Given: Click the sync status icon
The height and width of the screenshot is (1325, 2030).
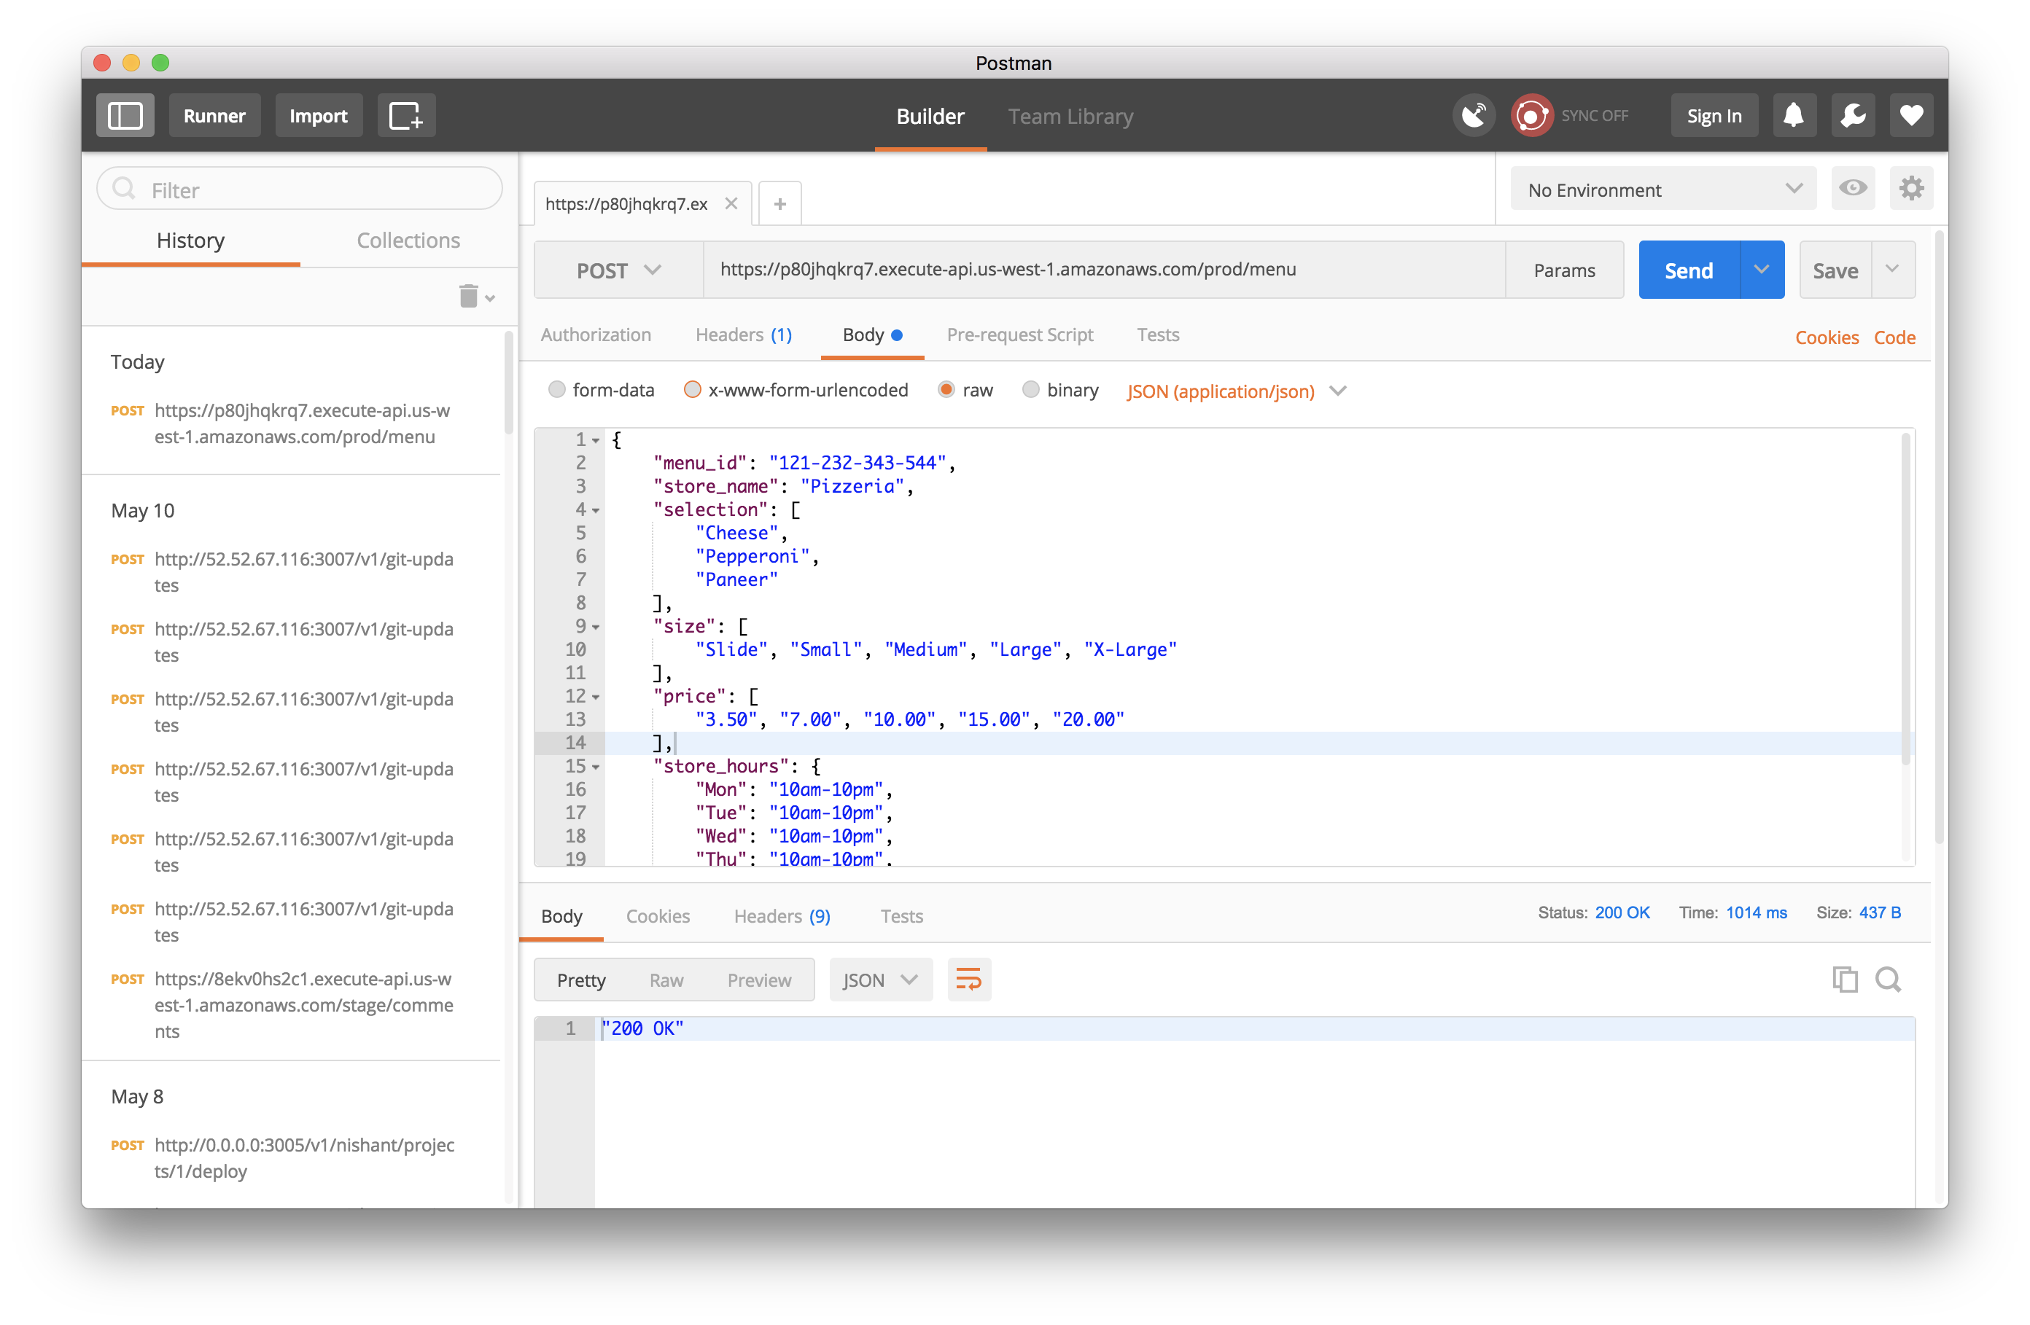Looking at the screenshot, I should click(x=1532, y=115).
